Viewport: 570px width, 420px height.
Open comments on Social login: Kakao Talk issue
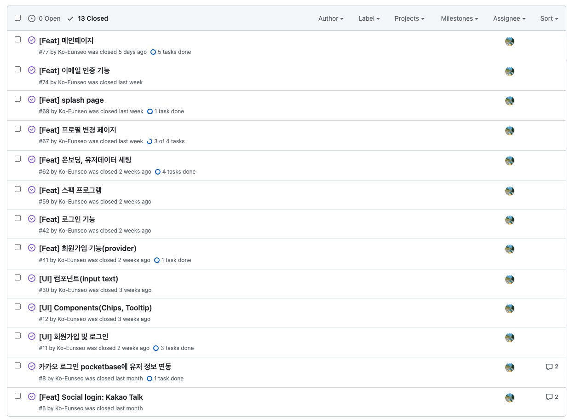click(552, 397)
